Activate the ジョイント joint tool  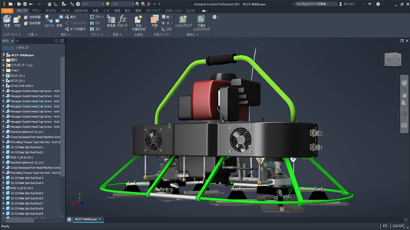click(x=49, y=21)
